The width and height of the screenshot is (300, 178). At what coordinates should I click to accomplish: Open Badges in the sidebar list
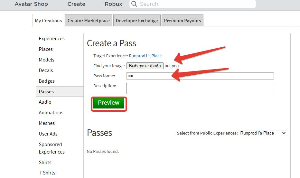pyautogui.click(x=47, y=81)
